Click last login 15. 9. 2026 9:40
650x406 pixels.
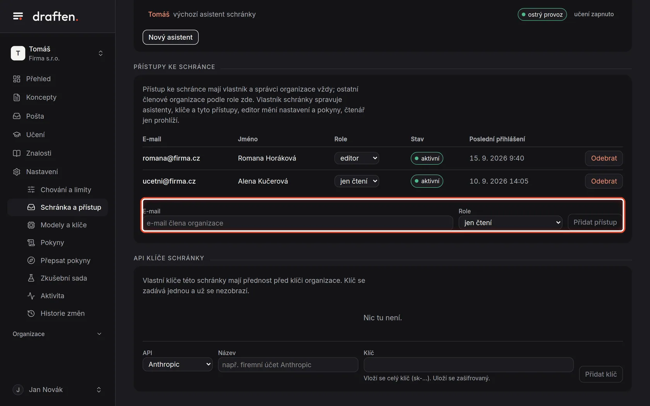[x=497, y=158]
